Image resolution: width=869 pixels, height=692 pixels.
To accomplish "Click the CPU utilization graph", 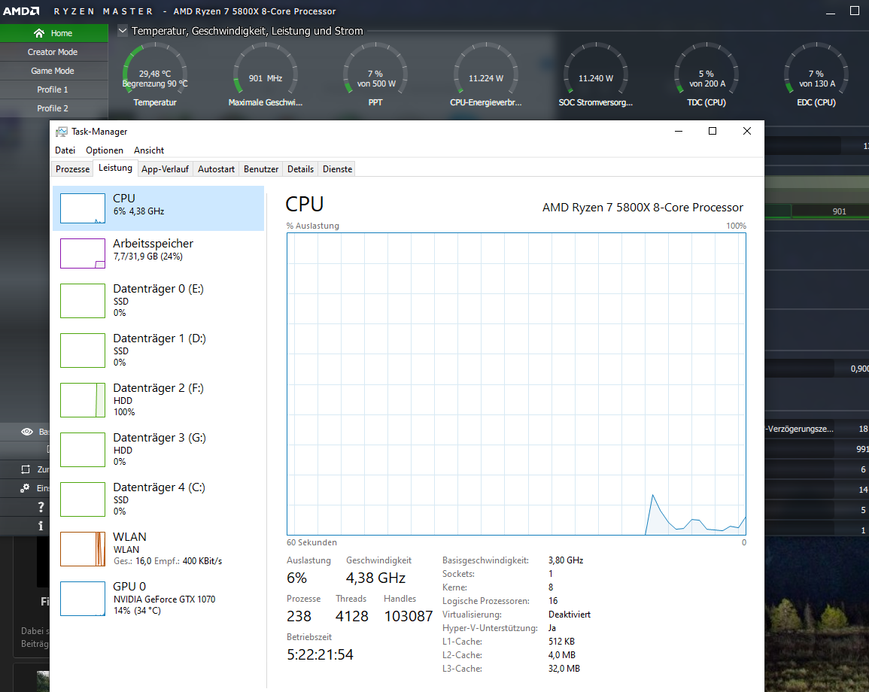I will click(517, 384).
